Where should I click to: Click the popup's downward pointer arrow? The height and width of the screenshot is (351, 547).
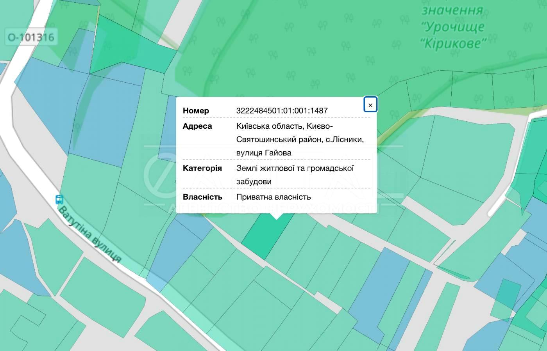276,216
